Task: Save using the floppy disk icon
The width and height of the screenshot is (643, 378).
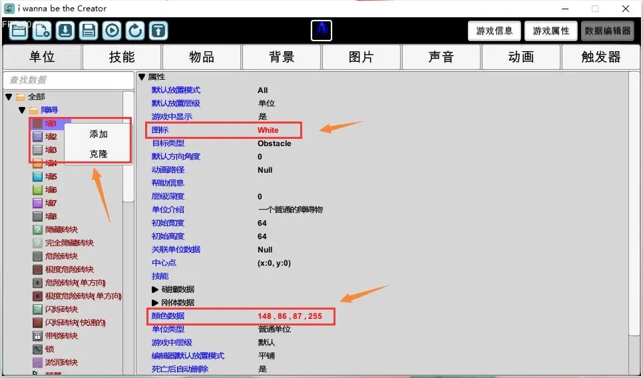Action: [89, 31]
